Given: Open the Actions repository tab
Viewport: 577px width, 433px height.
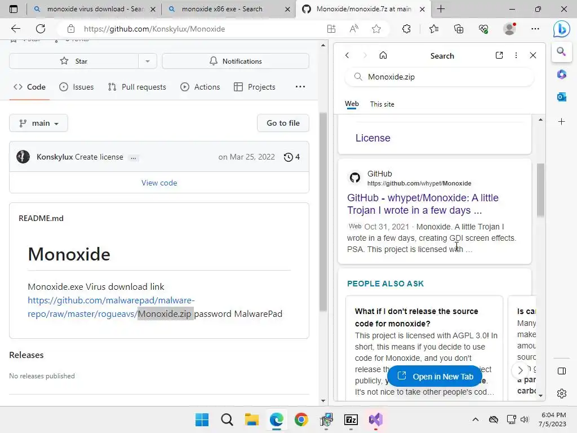Looking at the screenshot, I should click(x=200, y=87).
